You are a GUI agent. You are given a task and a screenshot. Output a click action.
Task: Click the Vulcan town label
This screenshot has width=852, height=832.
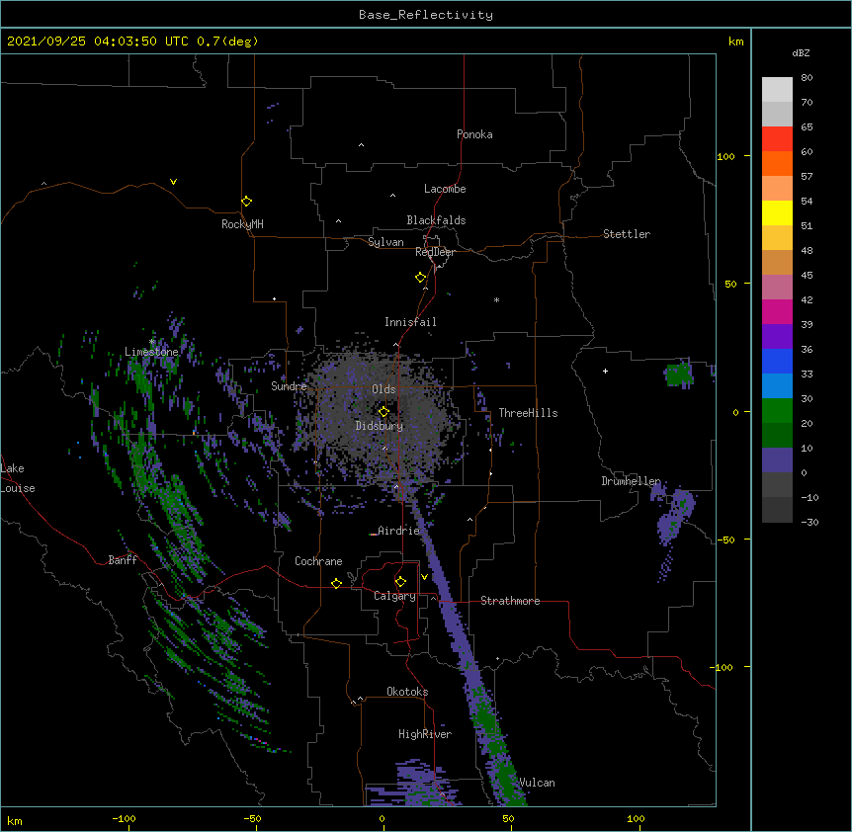[537, 783]
